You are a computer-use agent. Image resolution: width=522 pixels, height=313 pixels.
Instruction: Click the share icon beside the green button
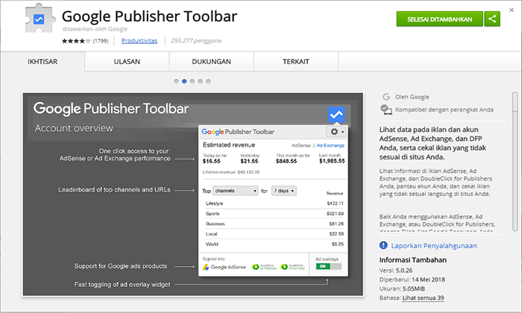(492, 19)
